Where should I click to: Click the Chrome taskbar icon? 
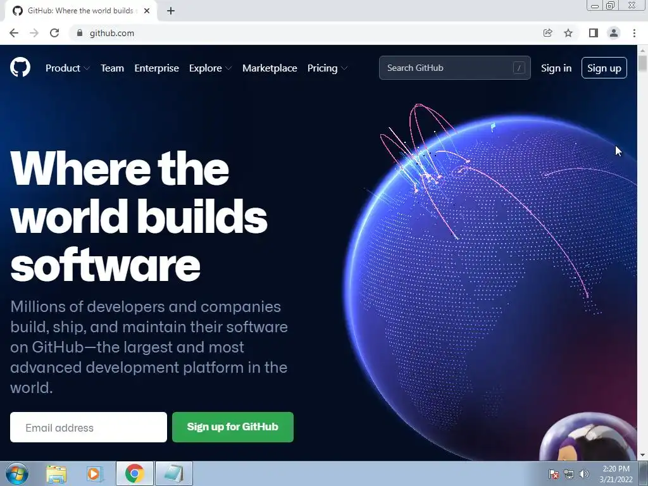[x=134, y=473]
